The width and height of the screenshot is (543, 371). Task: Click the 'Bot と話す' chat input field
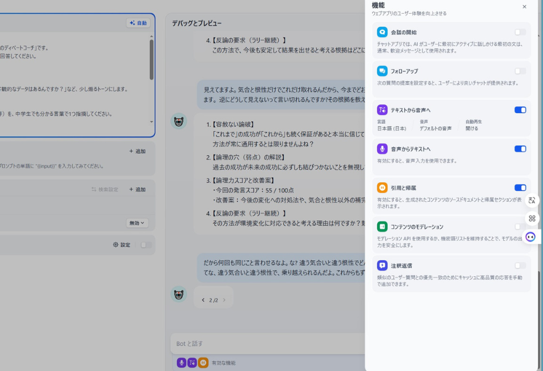tap(269, 344)
